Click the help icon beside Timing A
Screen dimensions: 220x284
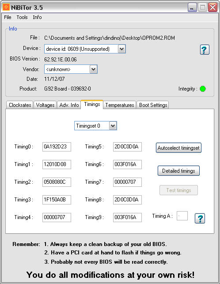tap(200, 218)
